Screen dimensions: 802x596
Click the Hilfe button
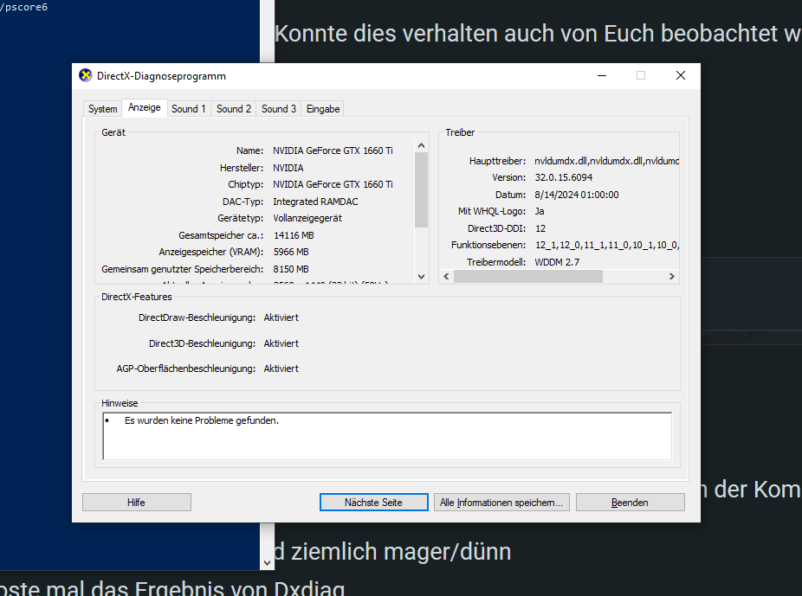pos(136,502)
